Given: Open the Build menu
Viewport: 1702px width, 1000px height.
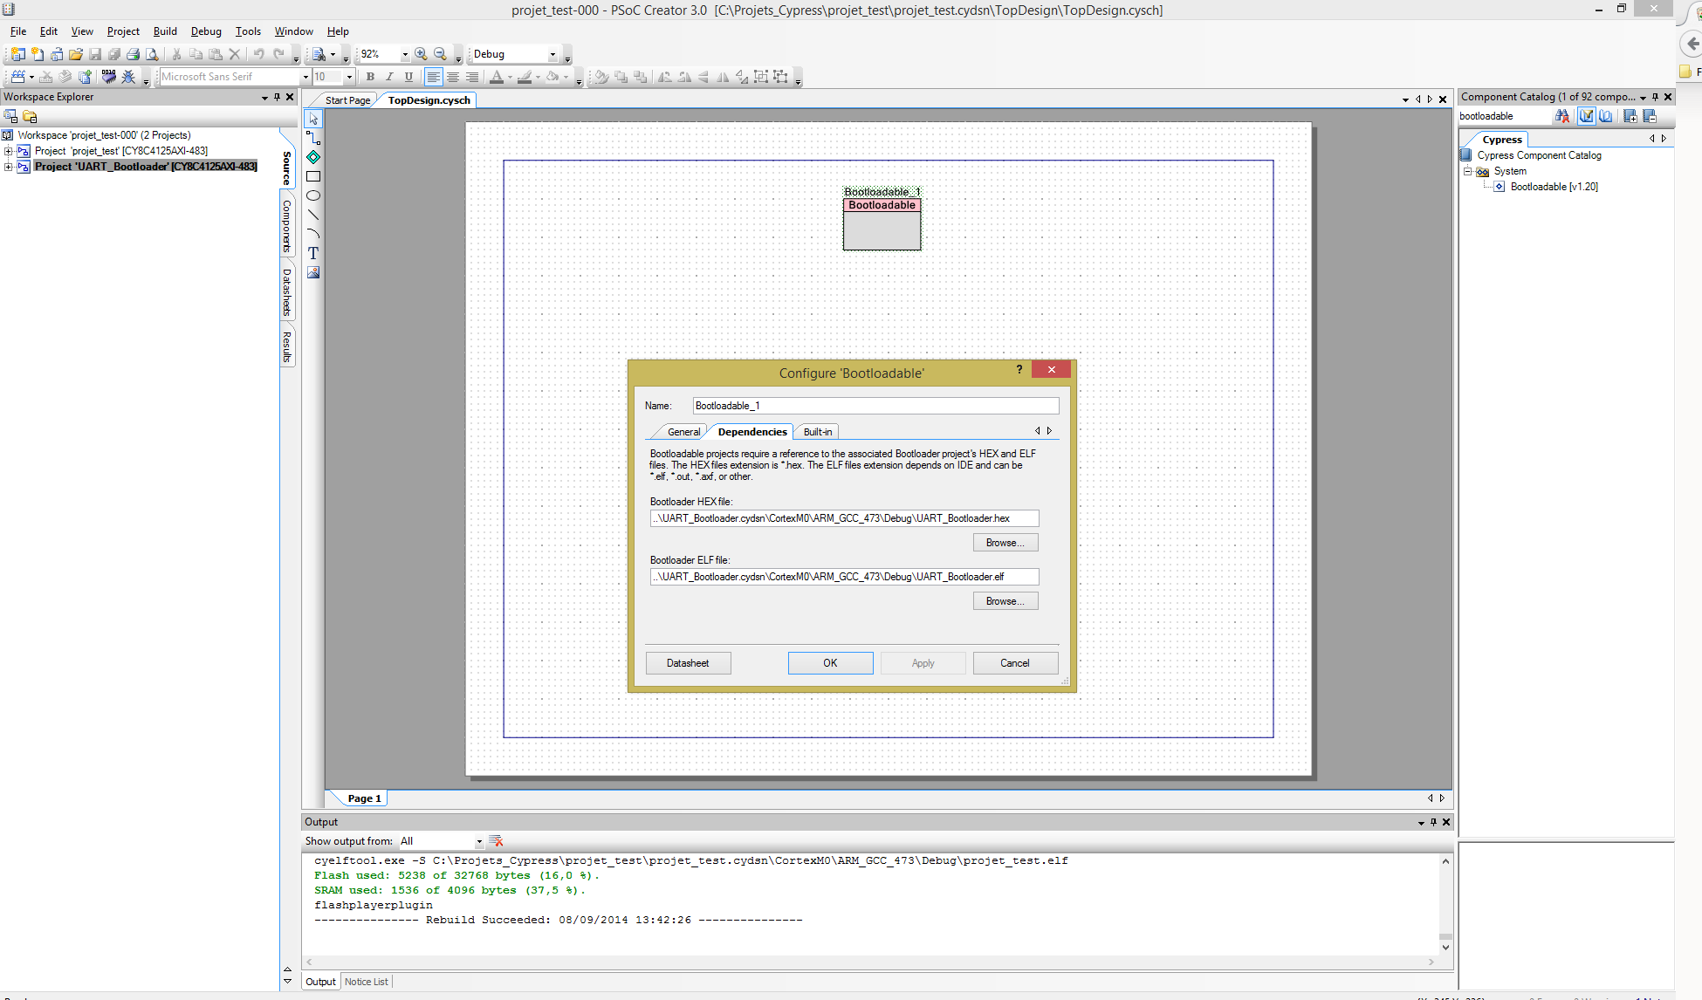Looking at the screenshot, I should pyautogui.click(x=165, y=31).
